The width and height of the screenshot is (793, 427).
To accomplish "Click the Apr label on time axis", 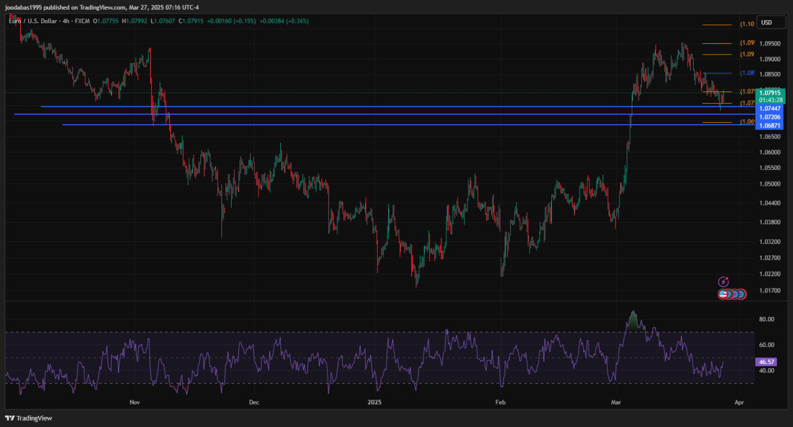I will (x=739, y=403).
